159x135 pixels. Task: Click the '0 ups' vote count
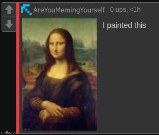(x=118, y=10)
